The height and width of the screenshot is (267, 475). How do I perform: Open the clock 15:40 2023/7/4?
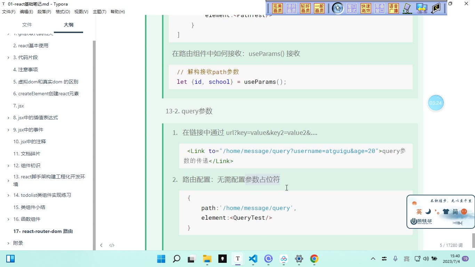point(451,259)
